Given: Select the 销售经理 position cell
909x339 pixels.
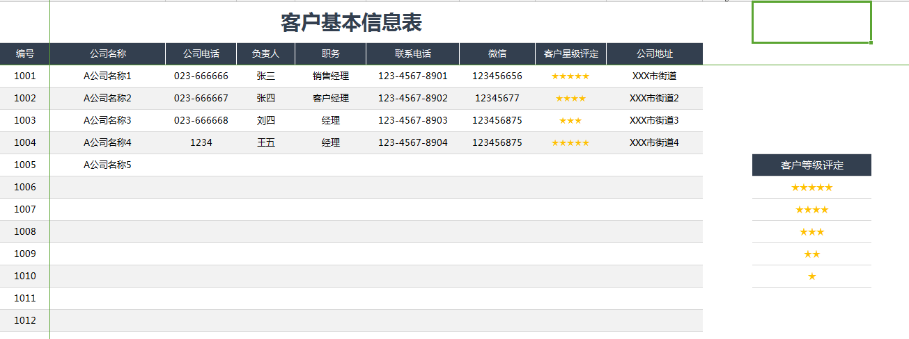Looking at the screenshot, I should click(331, 76).
